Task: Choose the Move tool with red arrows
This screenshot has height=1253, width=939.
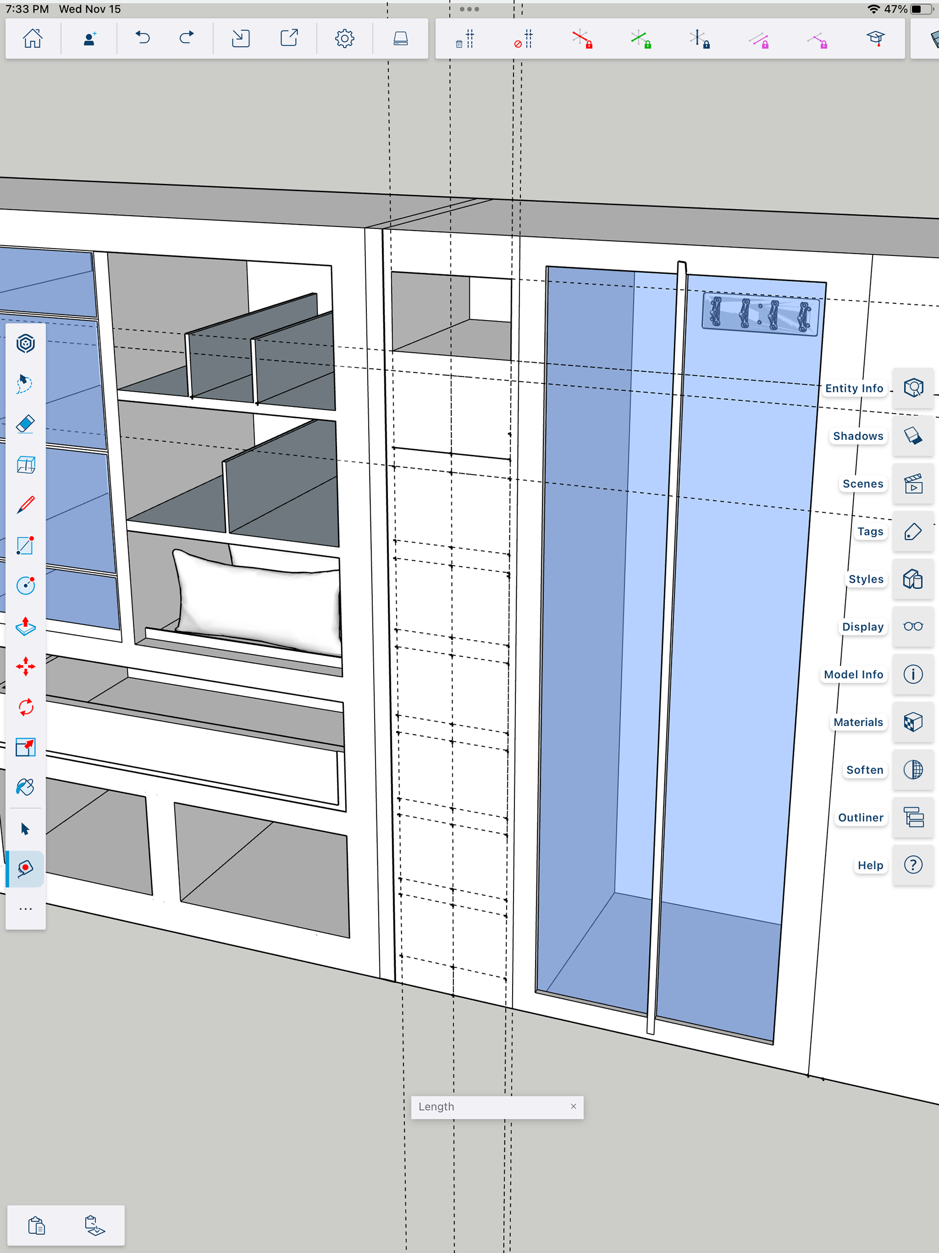Action: (25, 666)
